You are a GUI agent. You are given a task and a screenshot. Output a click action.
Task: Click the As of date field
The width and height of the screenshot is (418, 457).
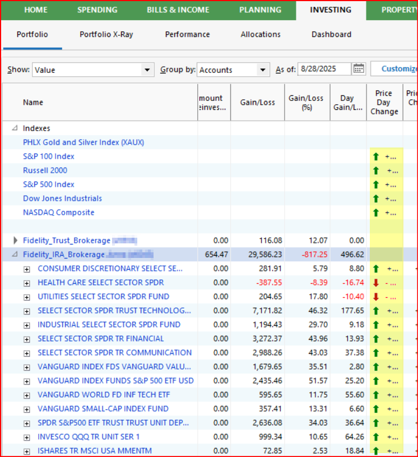(x=324, y=69)
